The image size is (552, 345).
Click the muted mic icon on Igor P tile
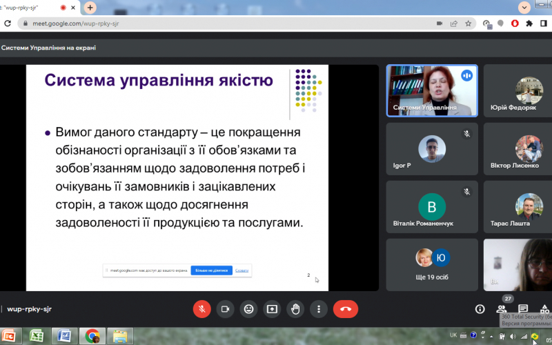467,134
